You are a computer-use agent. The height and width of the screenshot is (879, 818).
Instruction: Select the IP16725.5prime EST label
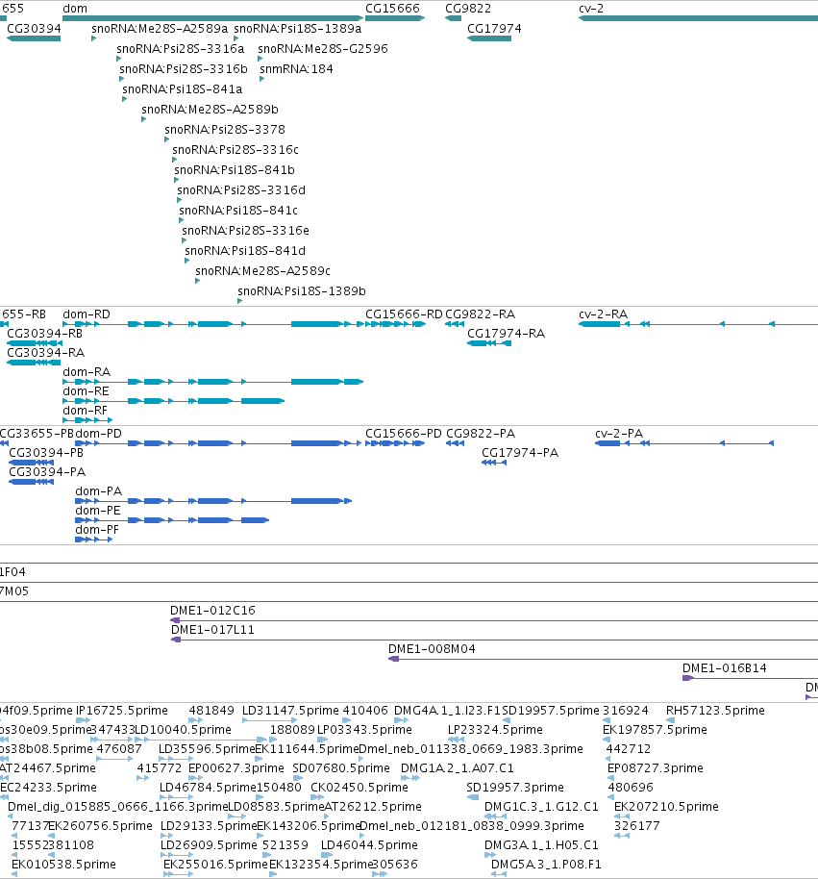(x=121, y=711)
